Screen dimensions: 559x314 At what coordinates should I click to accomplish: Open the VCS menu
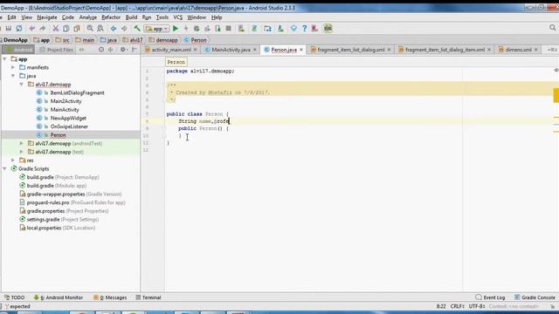177,17
